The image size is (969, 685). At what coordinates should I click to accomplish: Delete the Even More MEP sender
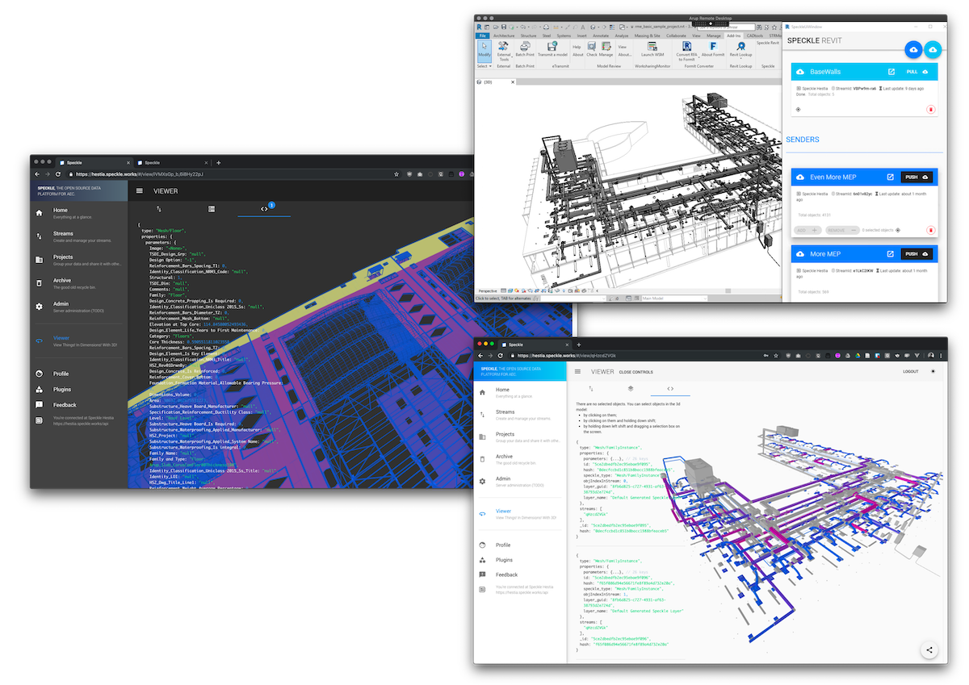931,230
